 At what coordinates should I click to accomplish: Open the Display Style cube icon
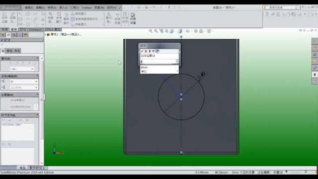tap(180, 31)
